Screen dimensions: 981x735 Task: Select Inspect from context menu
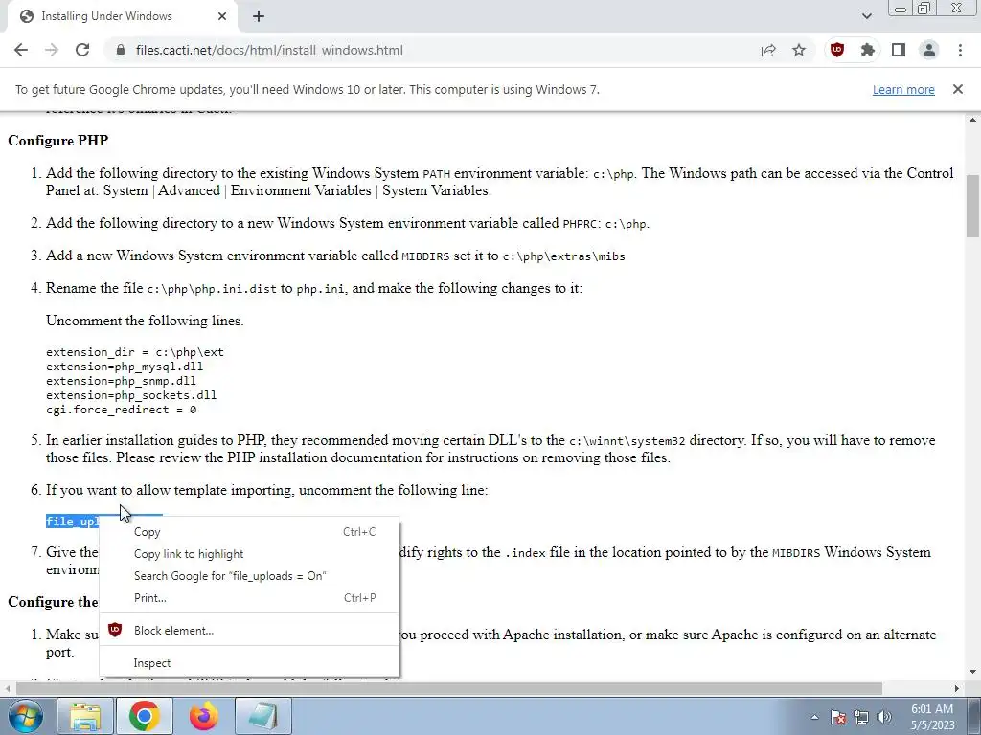click(250, 663)
